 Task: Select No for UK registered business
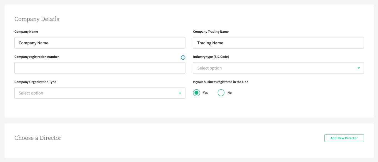tap(221, 93)
